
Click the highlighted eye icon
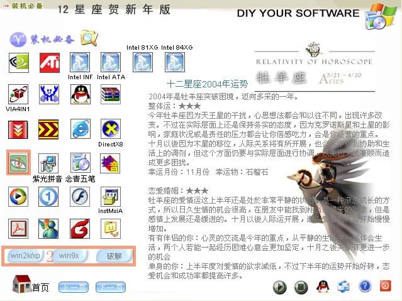pyautogui.click(x=18, y=163)
